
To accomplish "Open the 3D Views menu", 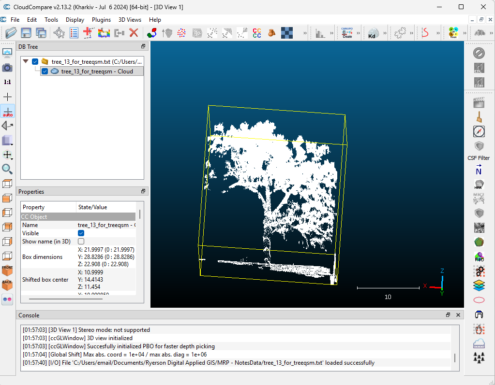I will tap(130, 20).
